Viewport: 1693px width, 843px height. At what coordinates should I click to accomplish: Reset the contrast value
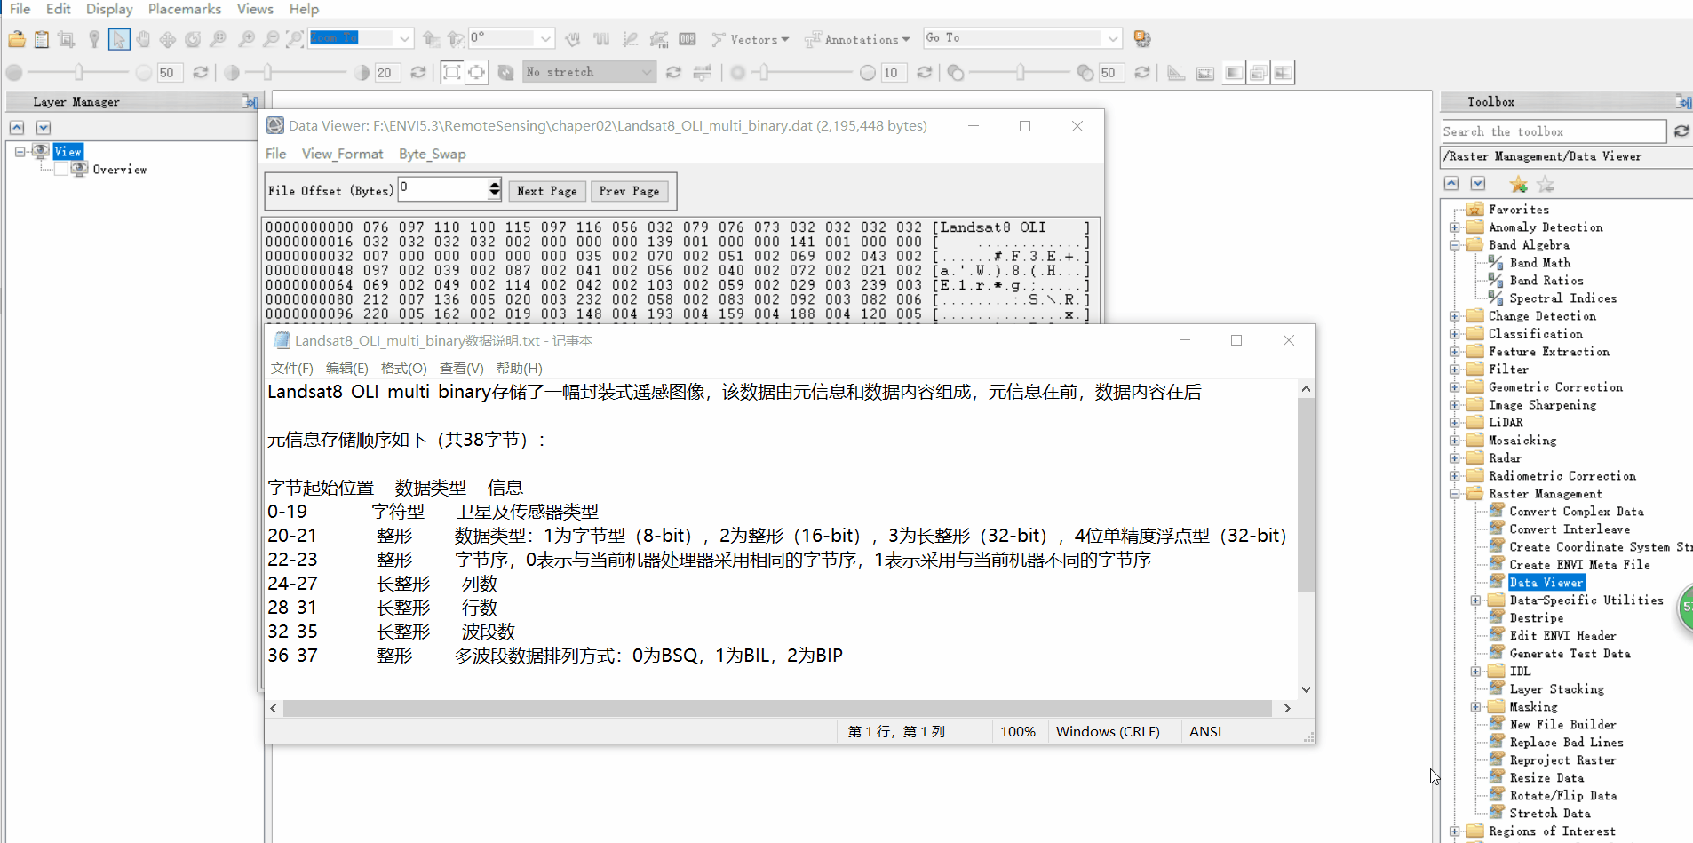click(418, 73)
